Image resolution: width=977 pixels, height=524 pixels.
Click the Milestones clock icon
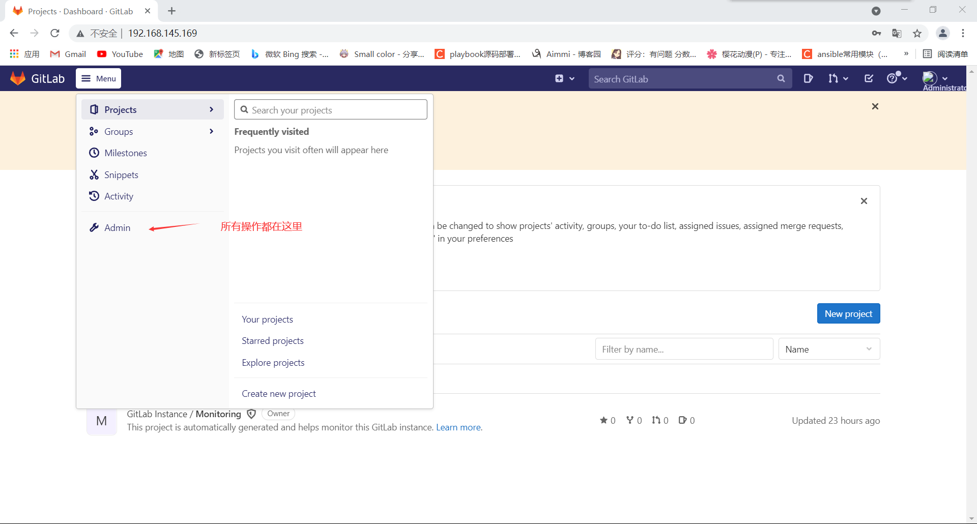click(94, 153)
